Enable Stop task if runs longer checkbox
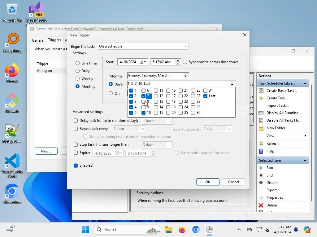This screenshot has width=317, height=237. 76,144
